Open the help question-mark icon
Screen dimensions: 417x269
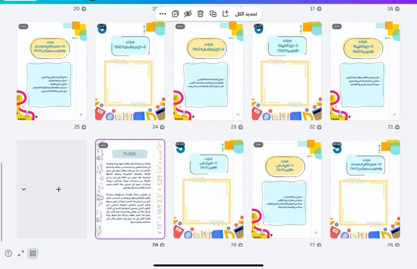tap(8, 253)
